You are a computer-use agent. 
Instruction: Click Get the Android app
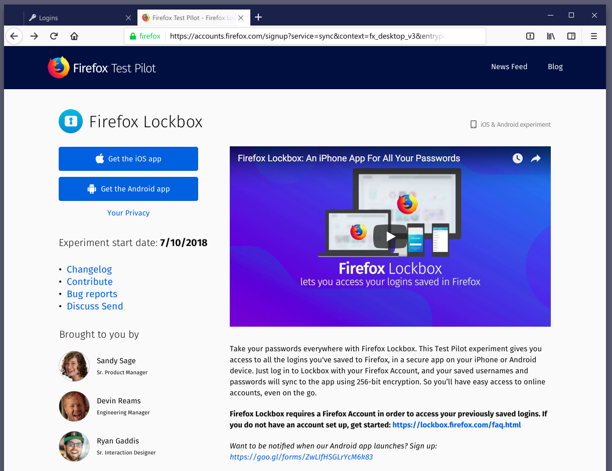128,189
